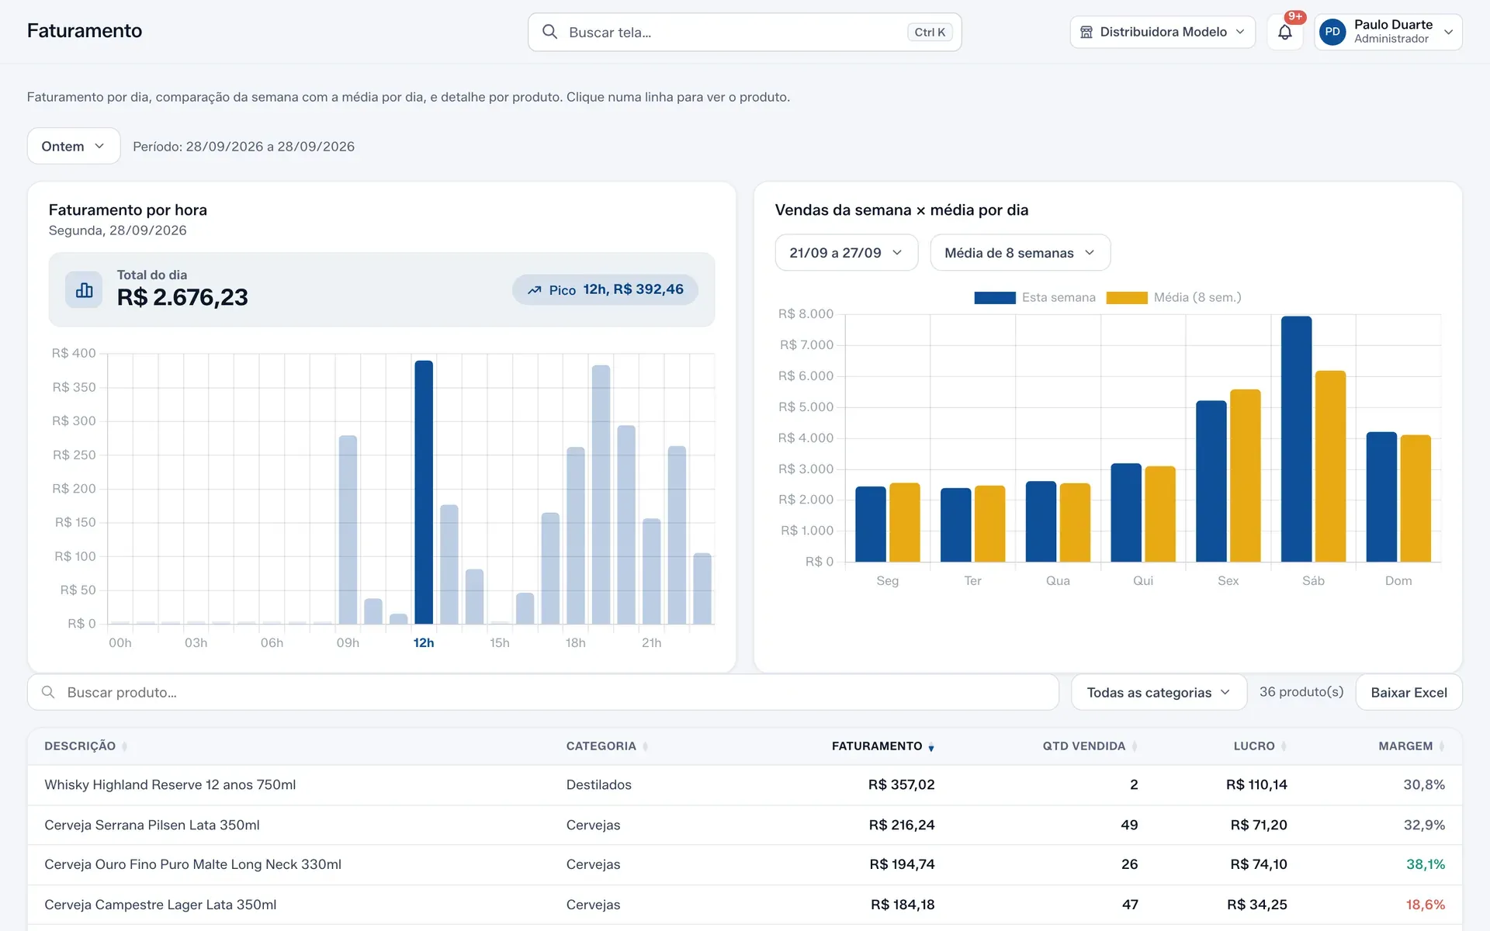
Task: Click the highlighted 12h bar in chart
Action: [x=424, y=492]
